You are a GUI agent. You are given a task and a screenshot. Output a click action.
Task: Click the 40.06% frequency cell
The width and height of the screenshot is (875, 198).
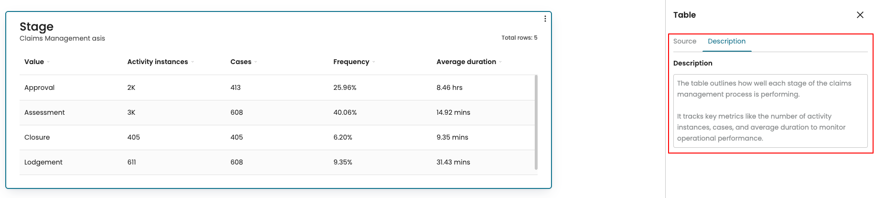pyautogui.click(x=345, y=112)
